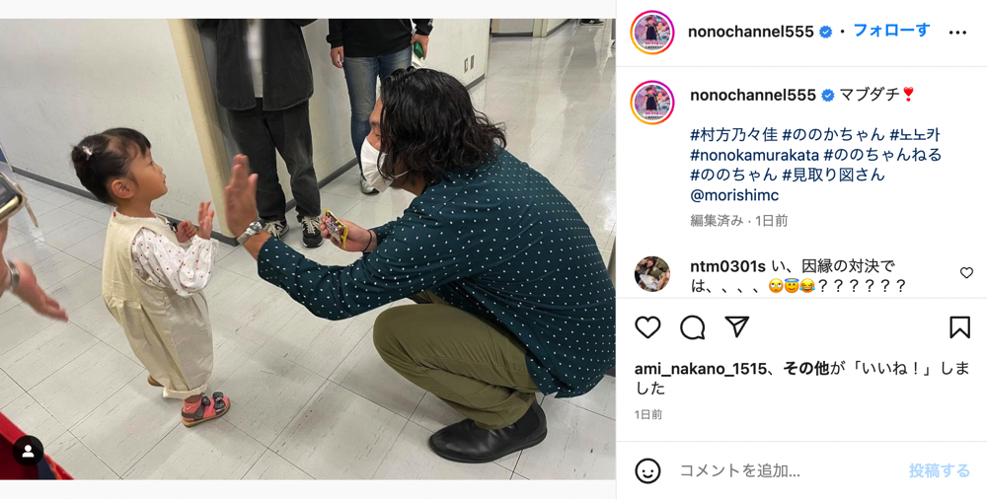Click ntm0301s commenter avatar
Viewport: 987px width, 499px height.
[651, 274]
